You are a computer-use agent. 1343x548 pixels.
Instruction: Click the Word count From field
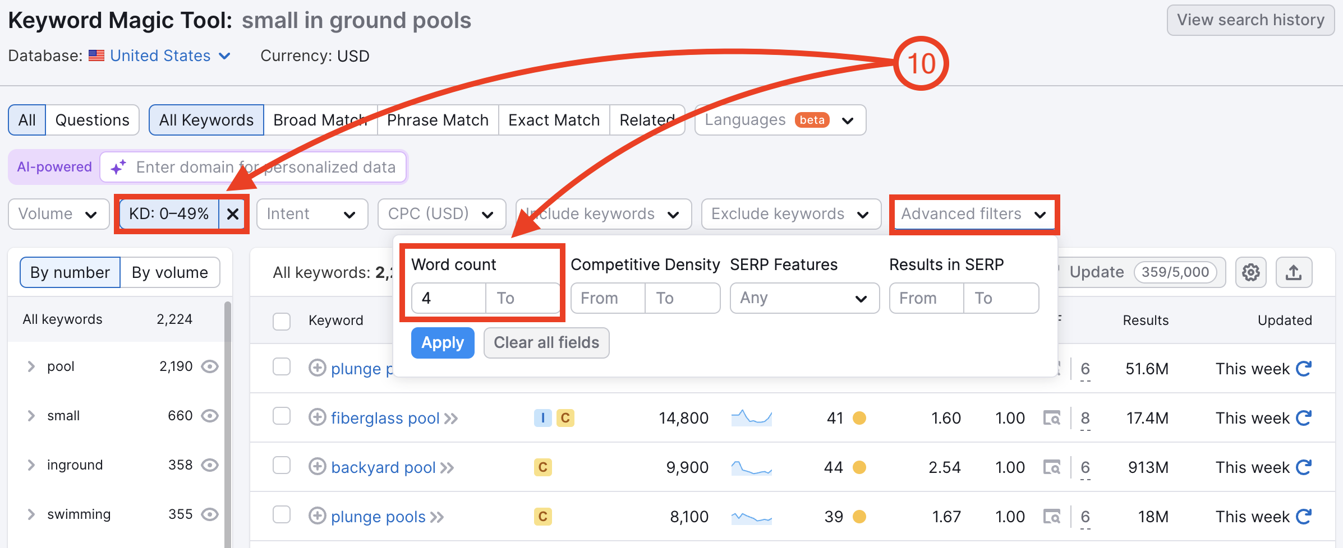click(x=449, y=298)
